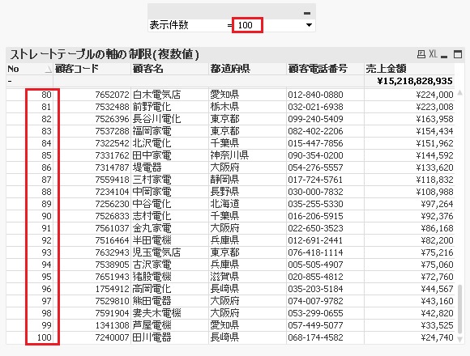
Task: Open the 表示件数 dropdown arrow
Action: (x=309, y=25)
